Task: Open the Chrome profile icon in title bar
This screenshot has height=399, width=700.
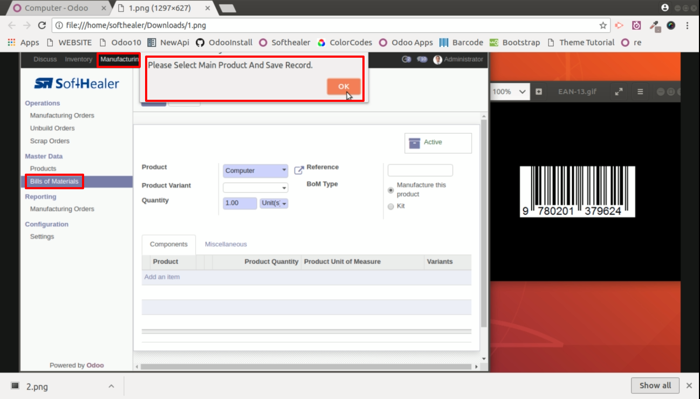Action: coord(664,8)
